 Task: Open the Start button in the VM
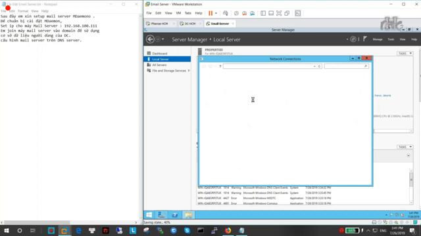[149, 215]
